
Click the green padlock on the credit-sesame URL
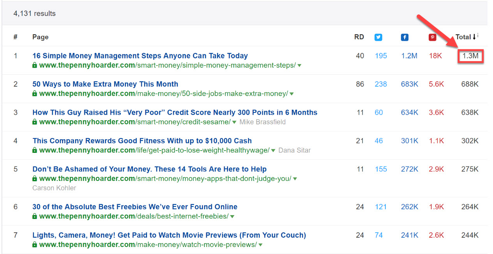35,122
